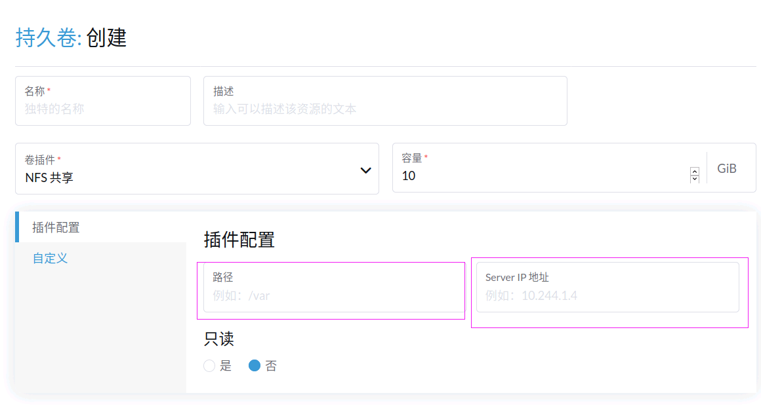Increase capacity with the up stepper arrow
The height and width of the screenshot is (408, 761).
[x=695, y=172]
